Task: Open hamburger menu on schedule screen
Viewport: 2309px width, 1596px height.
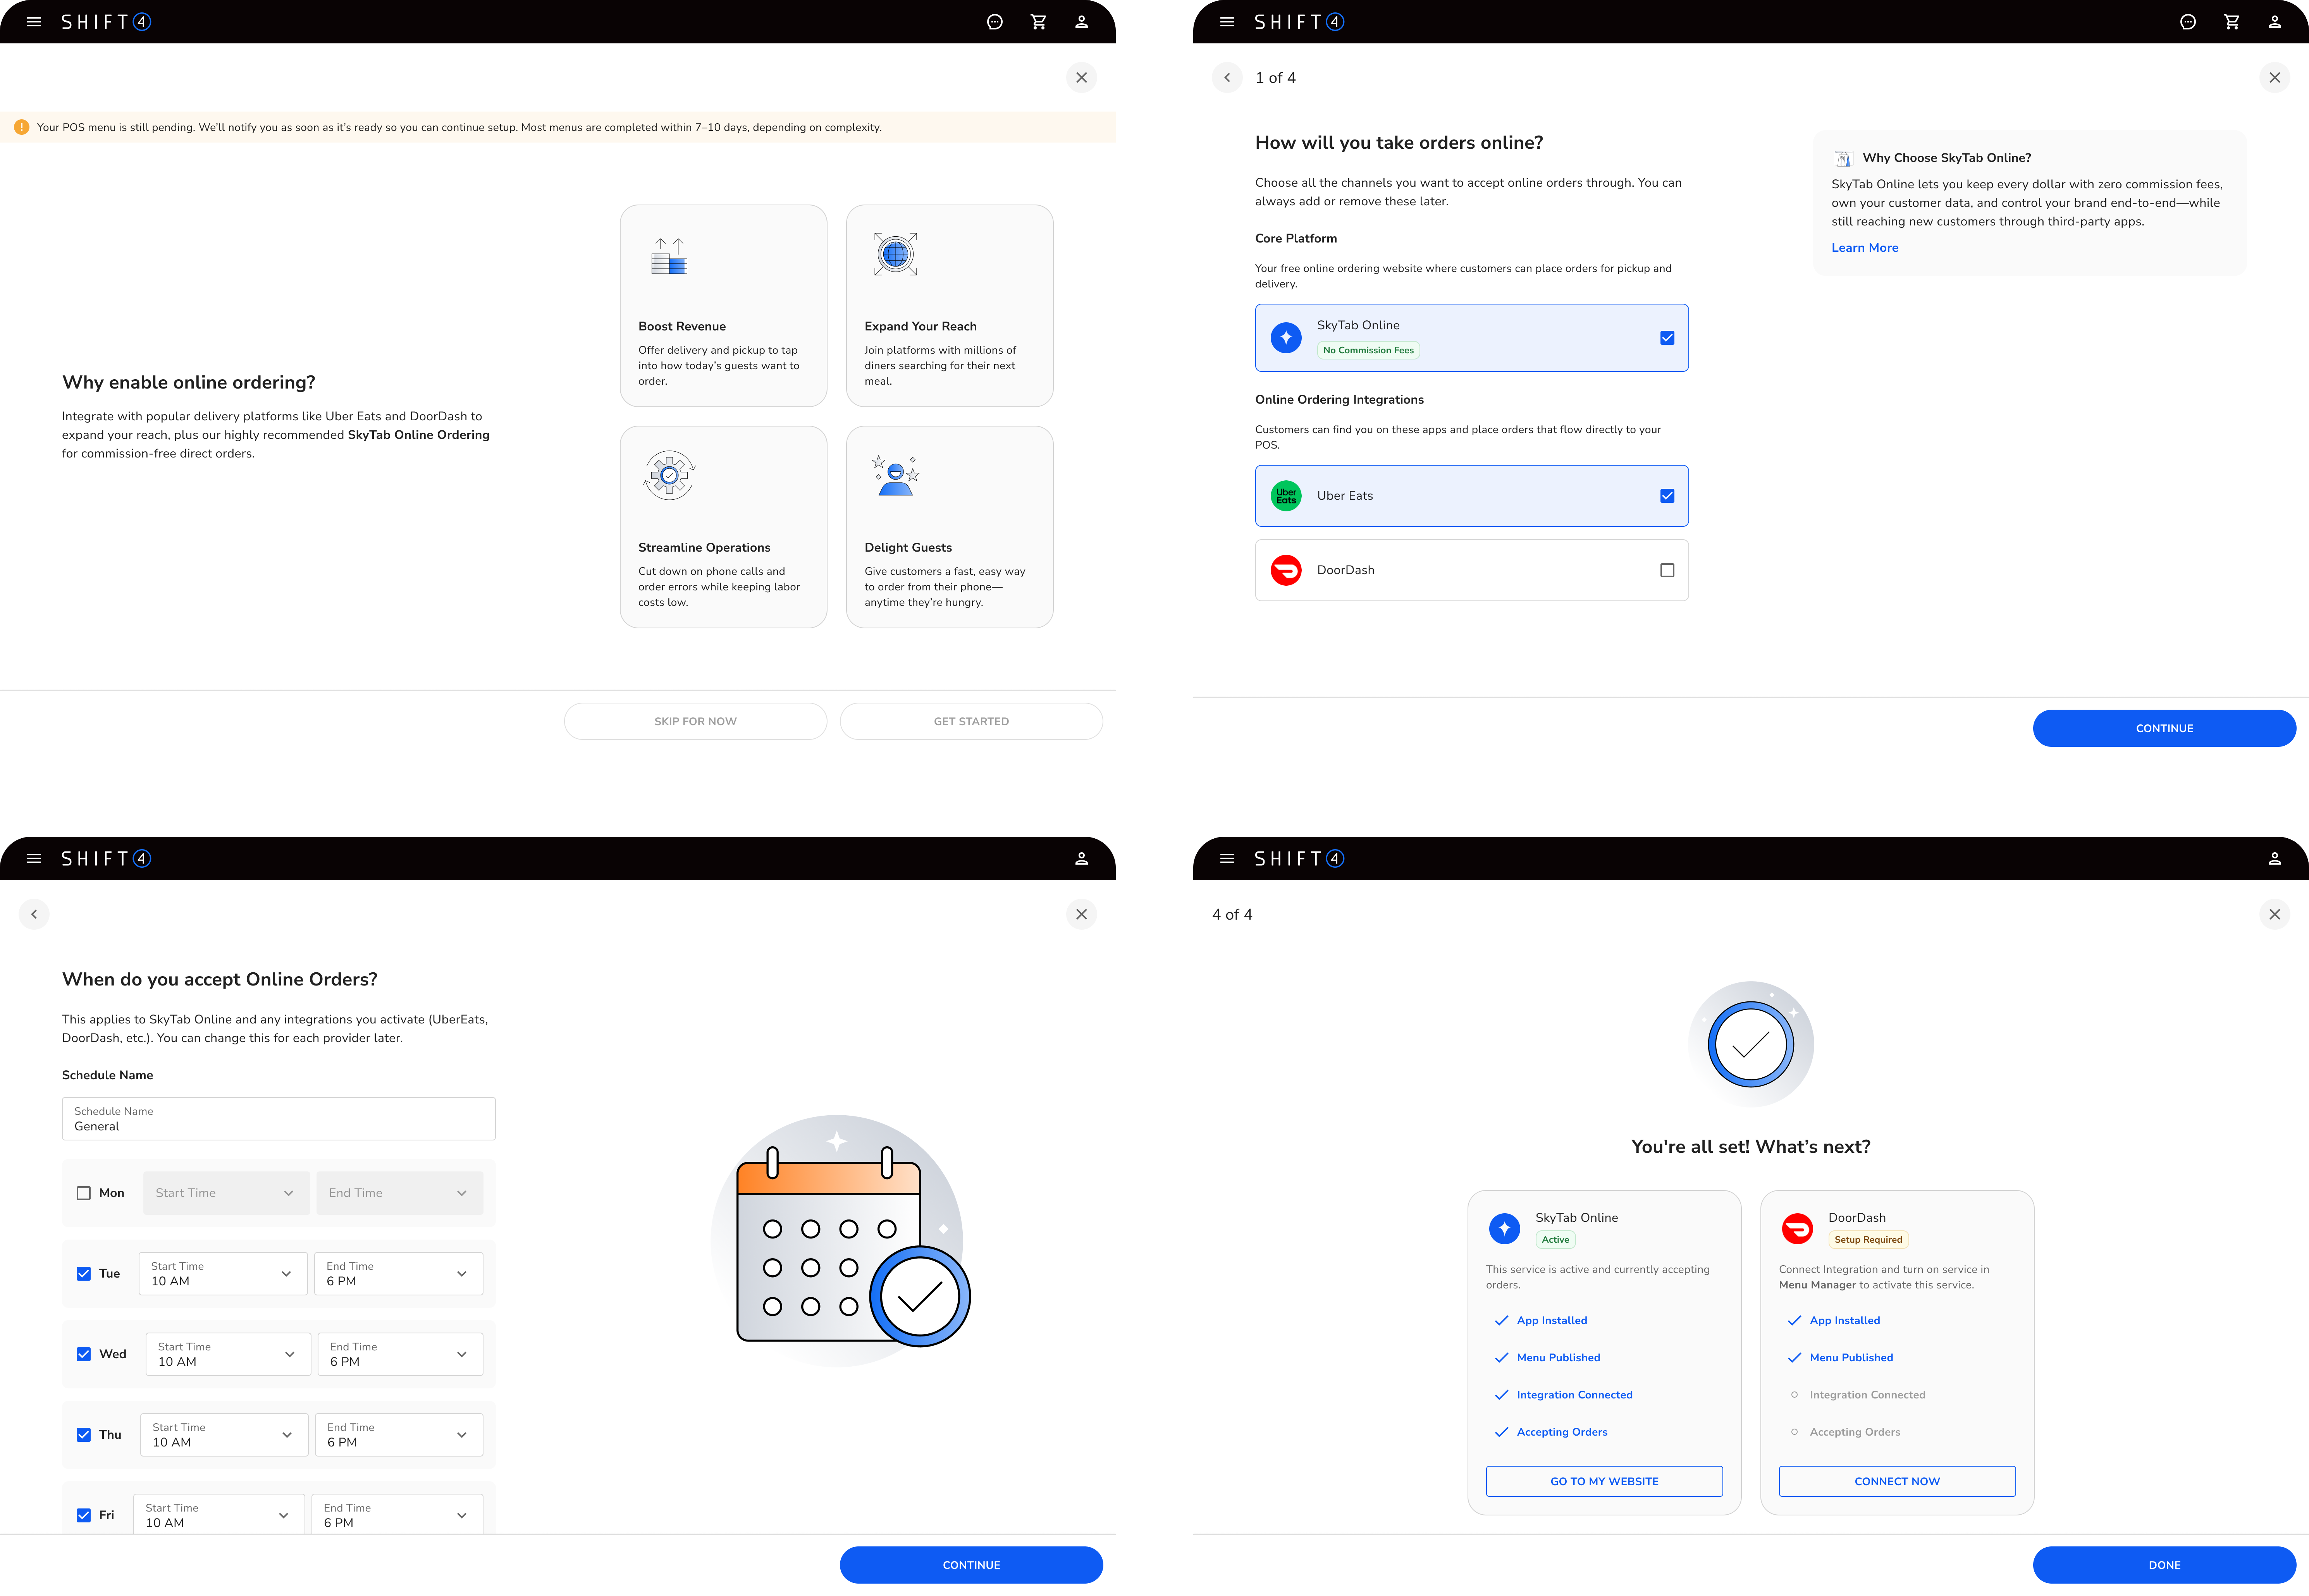Action: click(34, 858)
